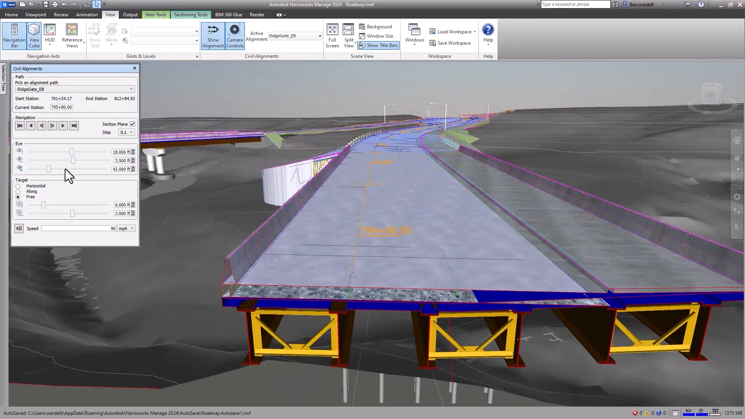Toggle the Section Plane checkbox
Screen dimensions: 745x419
(x=132, y=124)
